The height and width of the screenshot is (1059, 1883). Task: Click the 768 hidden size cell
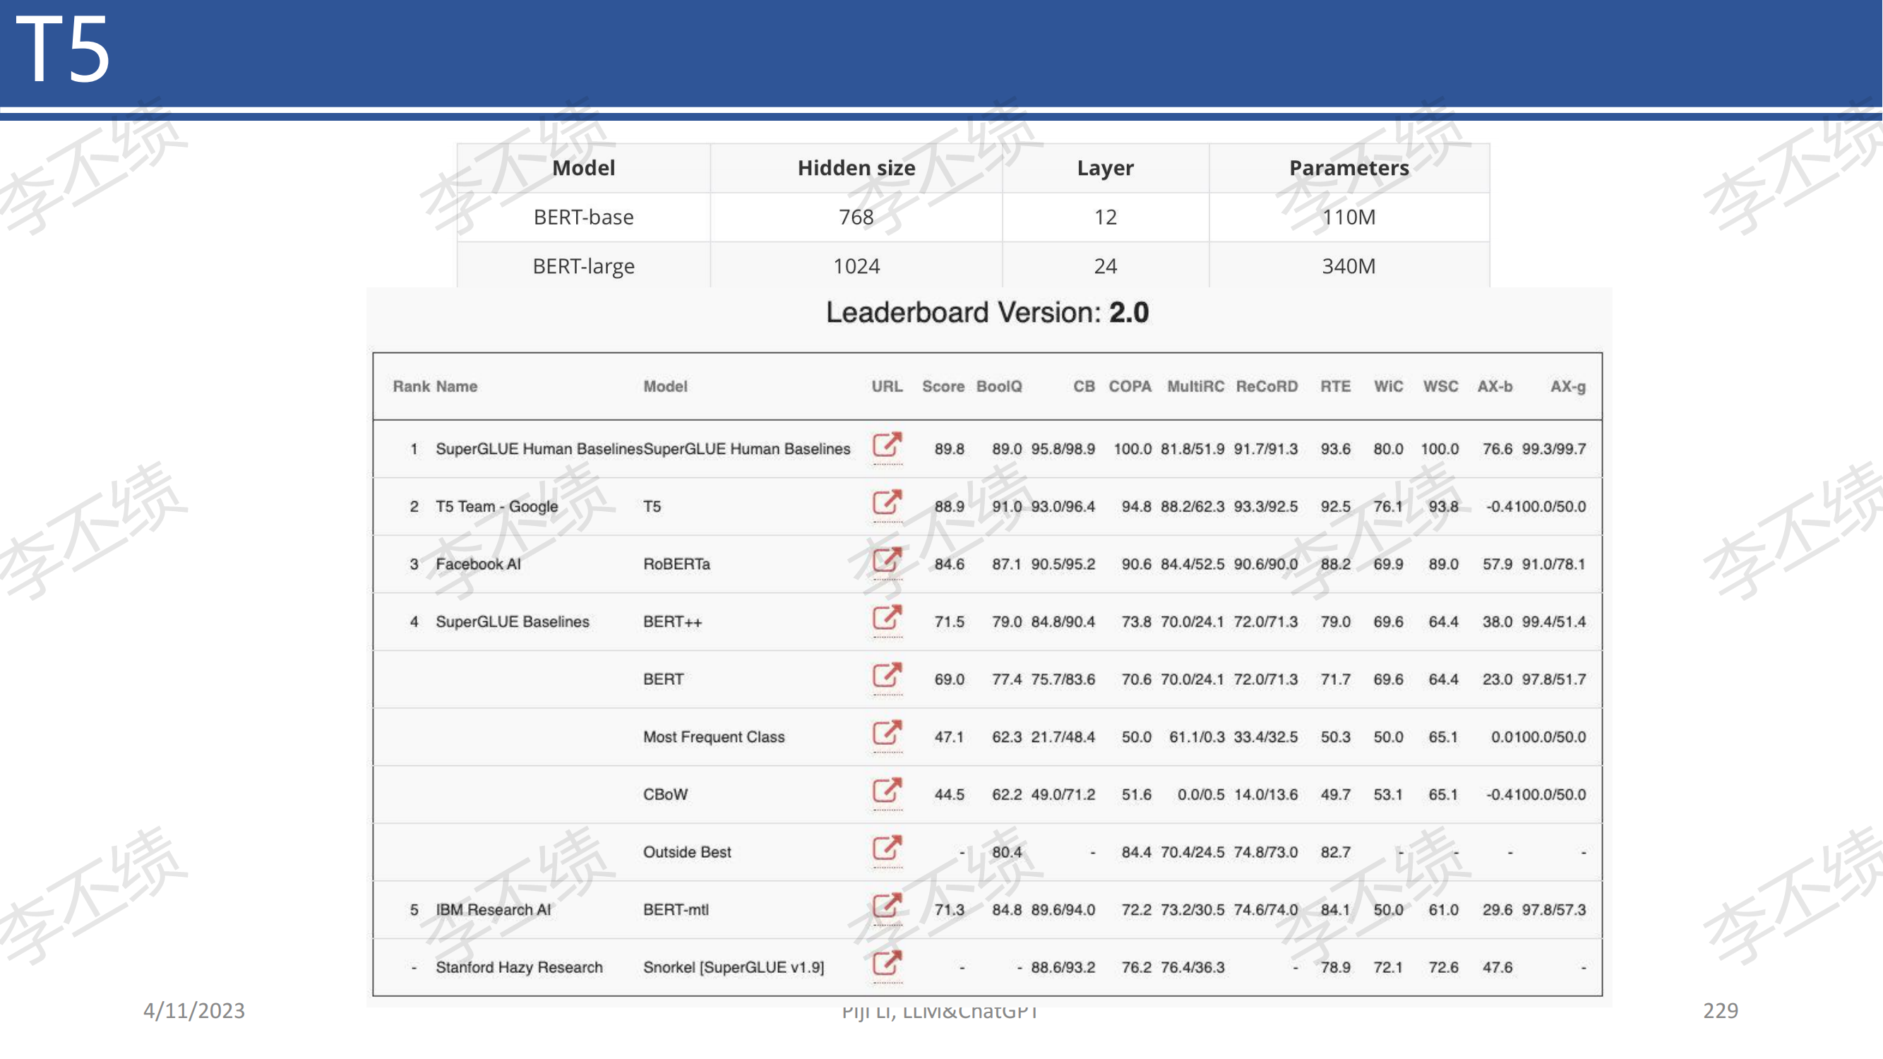(x=856, y=217)
